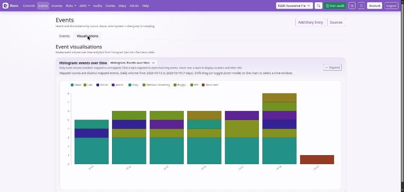Expand the ISMS dropdown menu
The width and height of the screenshot is (404, 192).
click(x=85, y=6)
